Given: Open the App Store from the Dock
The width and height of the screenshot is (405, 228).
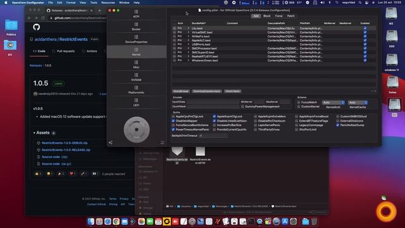Looking at the screenshot, I should pyautogui.click(x=285, y=222).
